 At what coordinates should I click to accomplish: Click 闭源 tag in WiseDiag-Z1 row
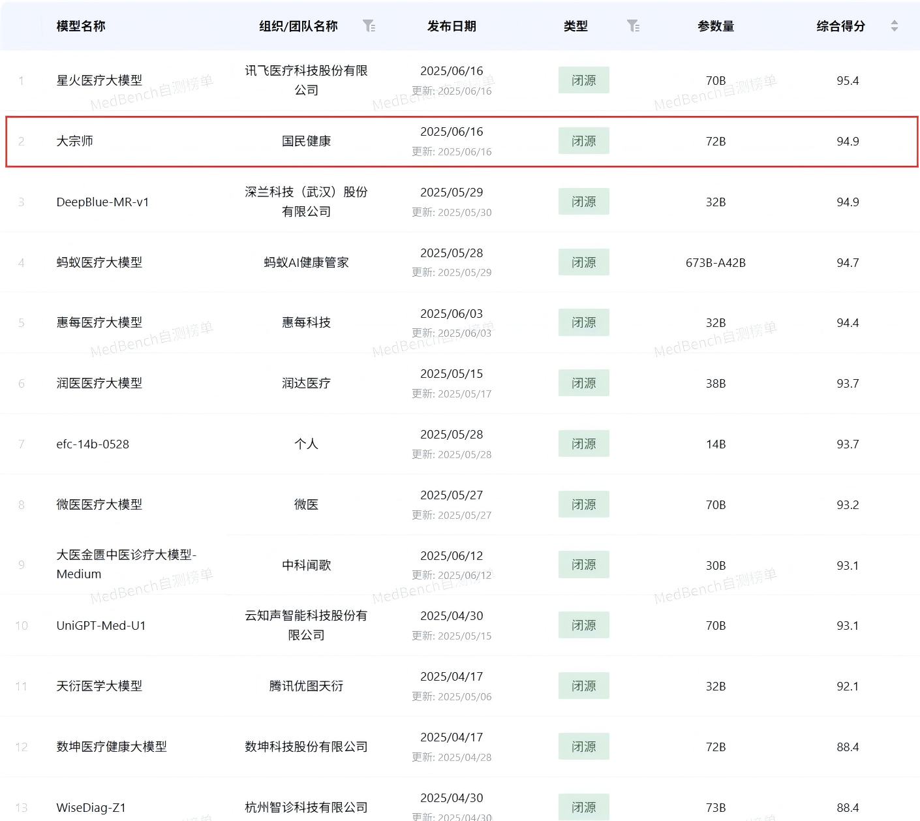click(x=584, y=807)
